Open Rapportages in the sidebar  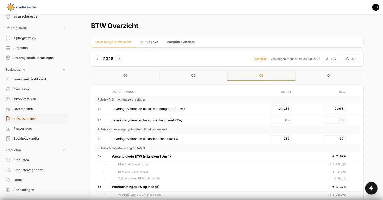pos(36,129)
